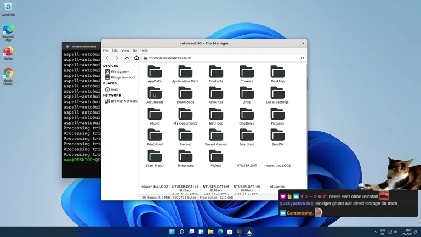Select the NetHood folder

(216, 116)
